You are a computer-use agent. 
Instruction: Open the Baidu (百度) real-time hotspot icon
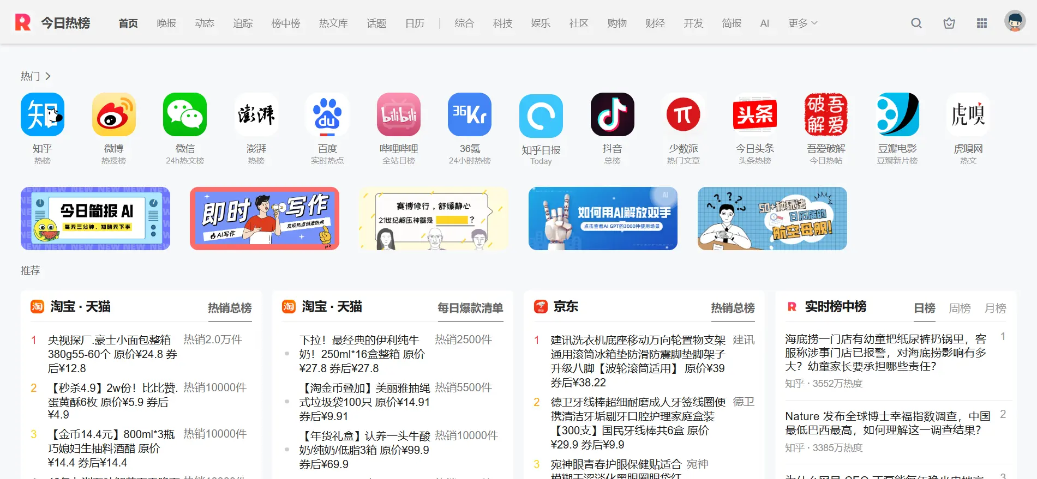coord(327,115)
